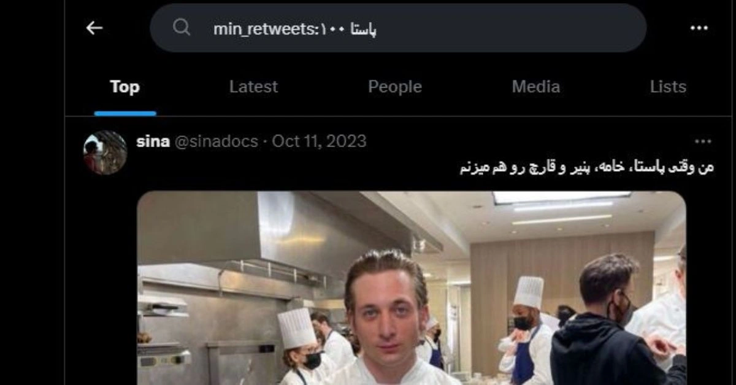
Task: Click the blue underline beneath Top tab
Action: point(125,113)
